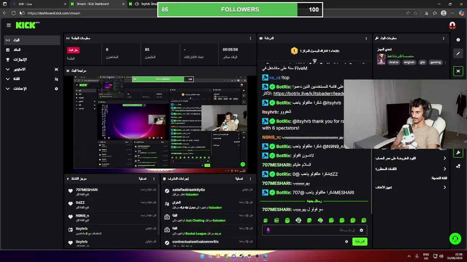Expand the القناة sidebar section chevron
Image resolution: width=467 pixels, height=262 pixels.
[8, 79]
